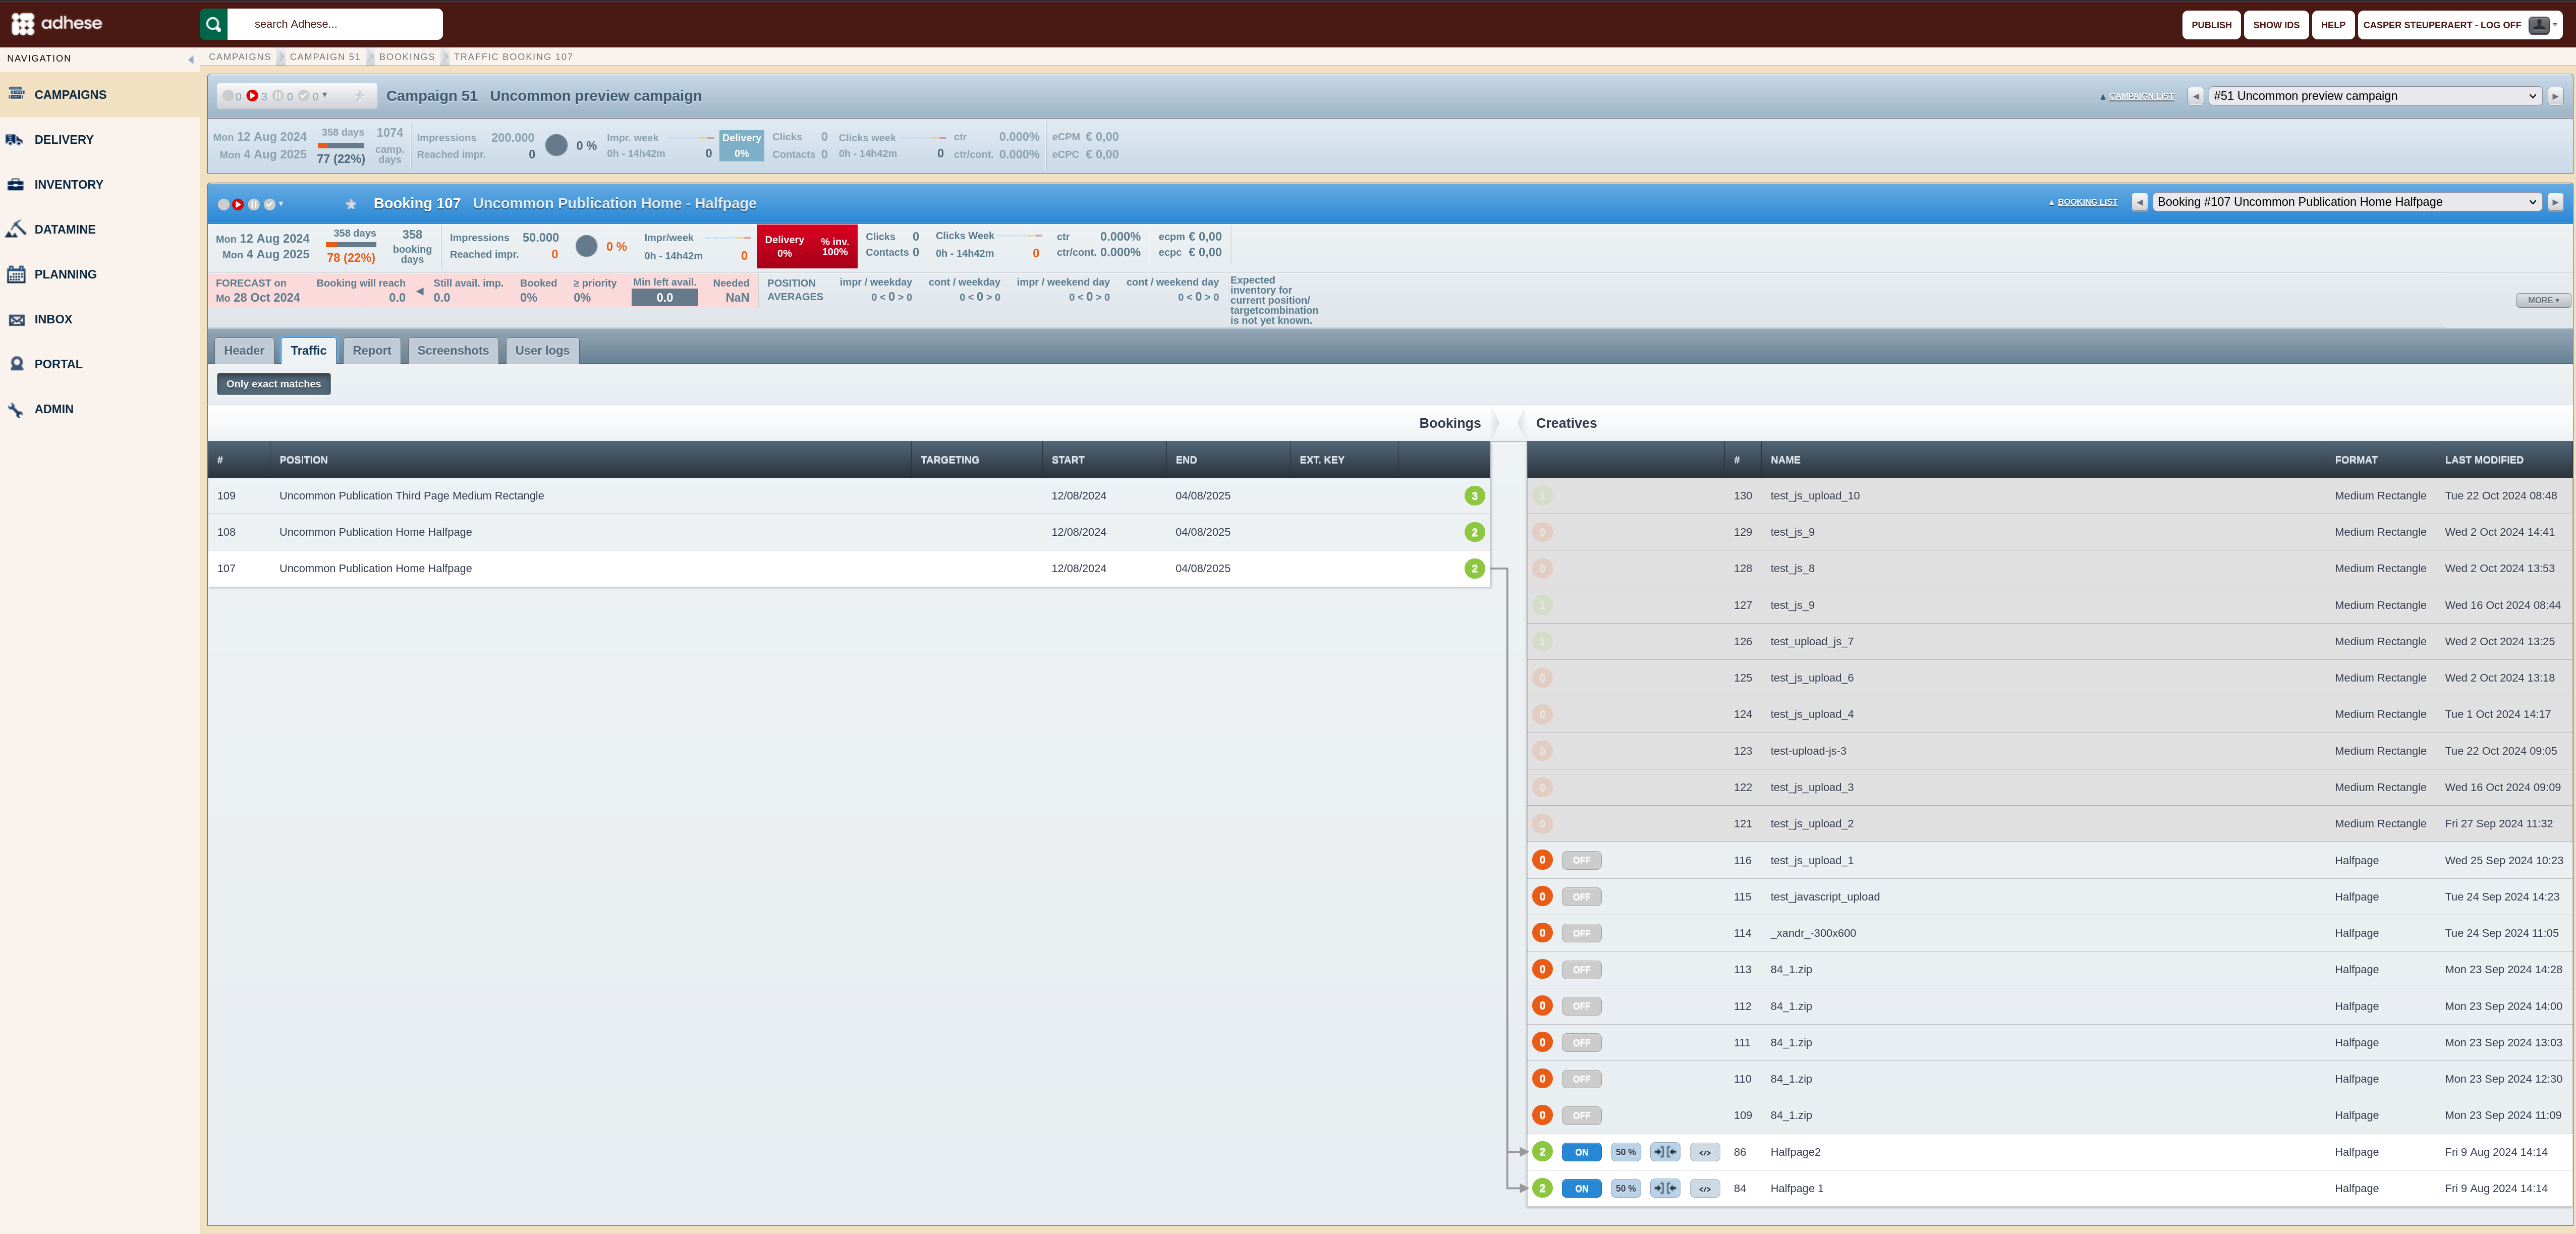Screen dimensions: 2576x1234
Task: Click the 50 % weight control for Halfpage2
Action: point(1626,1152)
